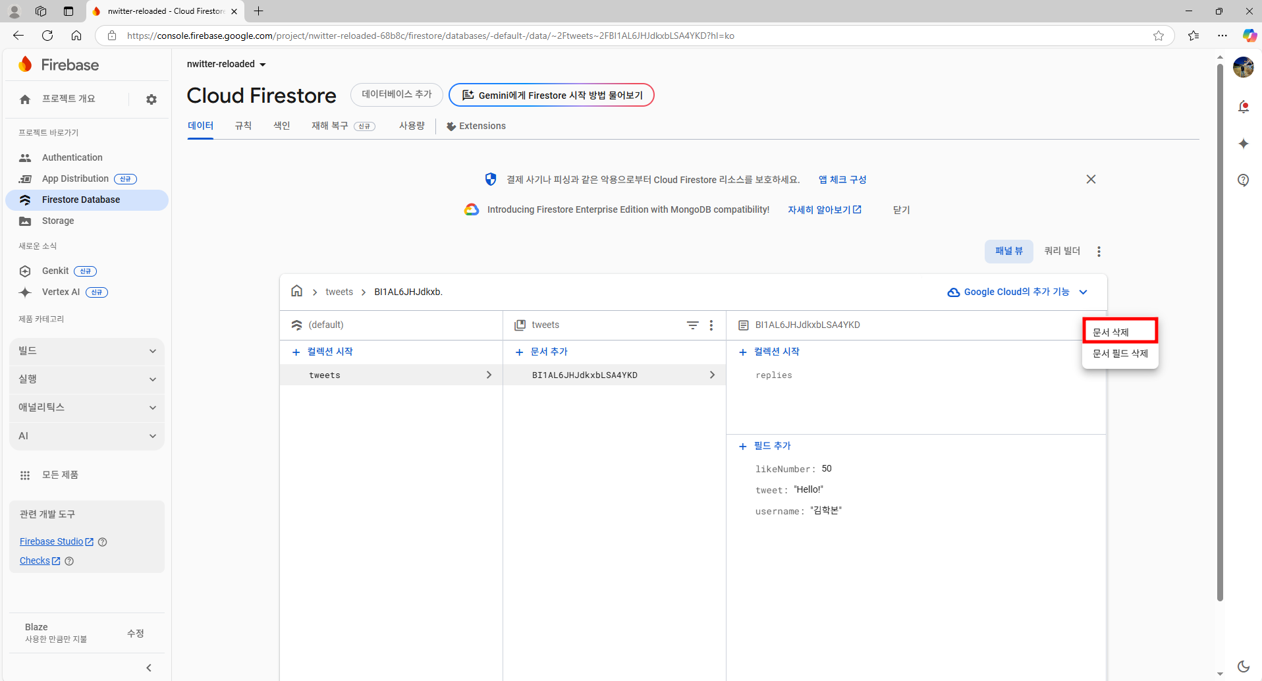Click likeNumber field value 50
The image size is (1262, 681).
click(x=827, y=468)
